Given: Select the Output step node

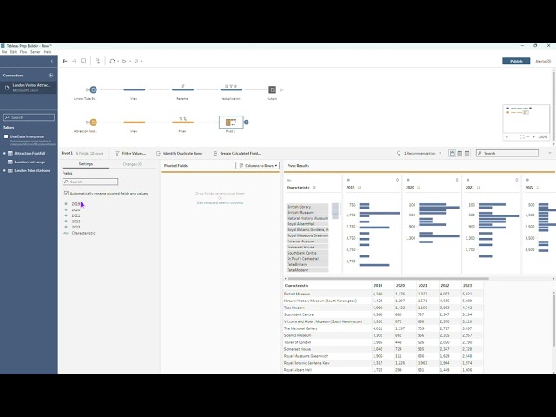Looking at the screenshot, I should click(272, 89).
